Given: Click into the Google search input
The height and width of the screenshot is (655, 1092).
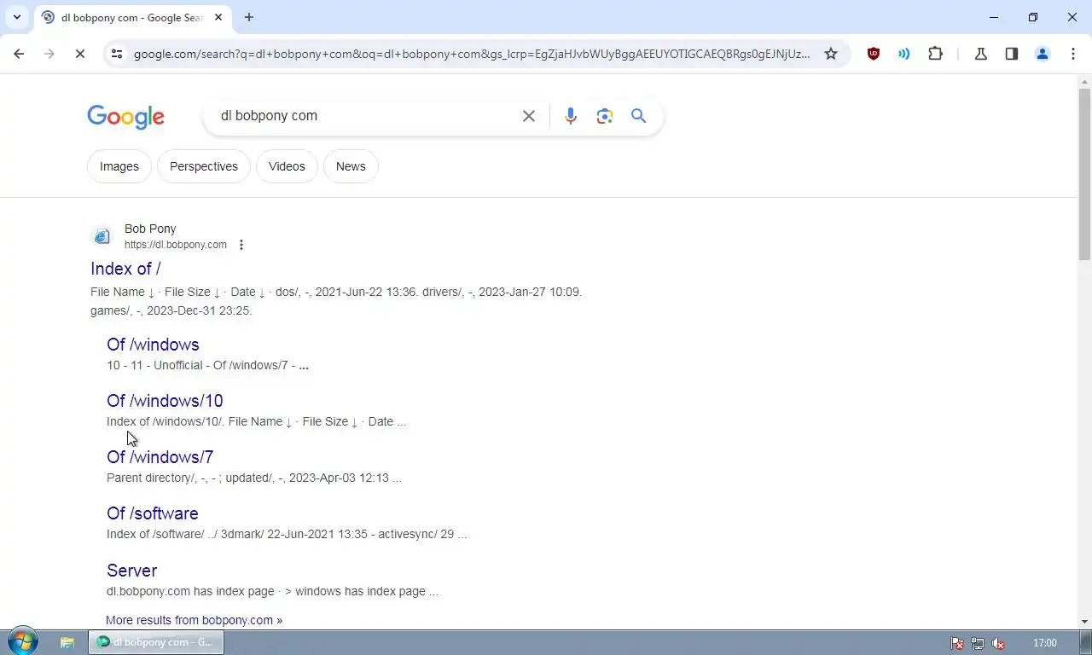Looking at the screenshot, I should coord(363,116).
